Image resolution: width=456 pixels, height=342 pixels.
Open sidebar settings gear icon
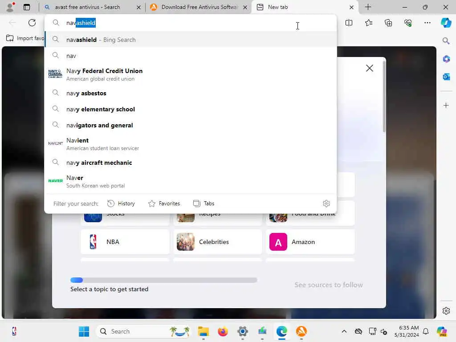[446, 311]
